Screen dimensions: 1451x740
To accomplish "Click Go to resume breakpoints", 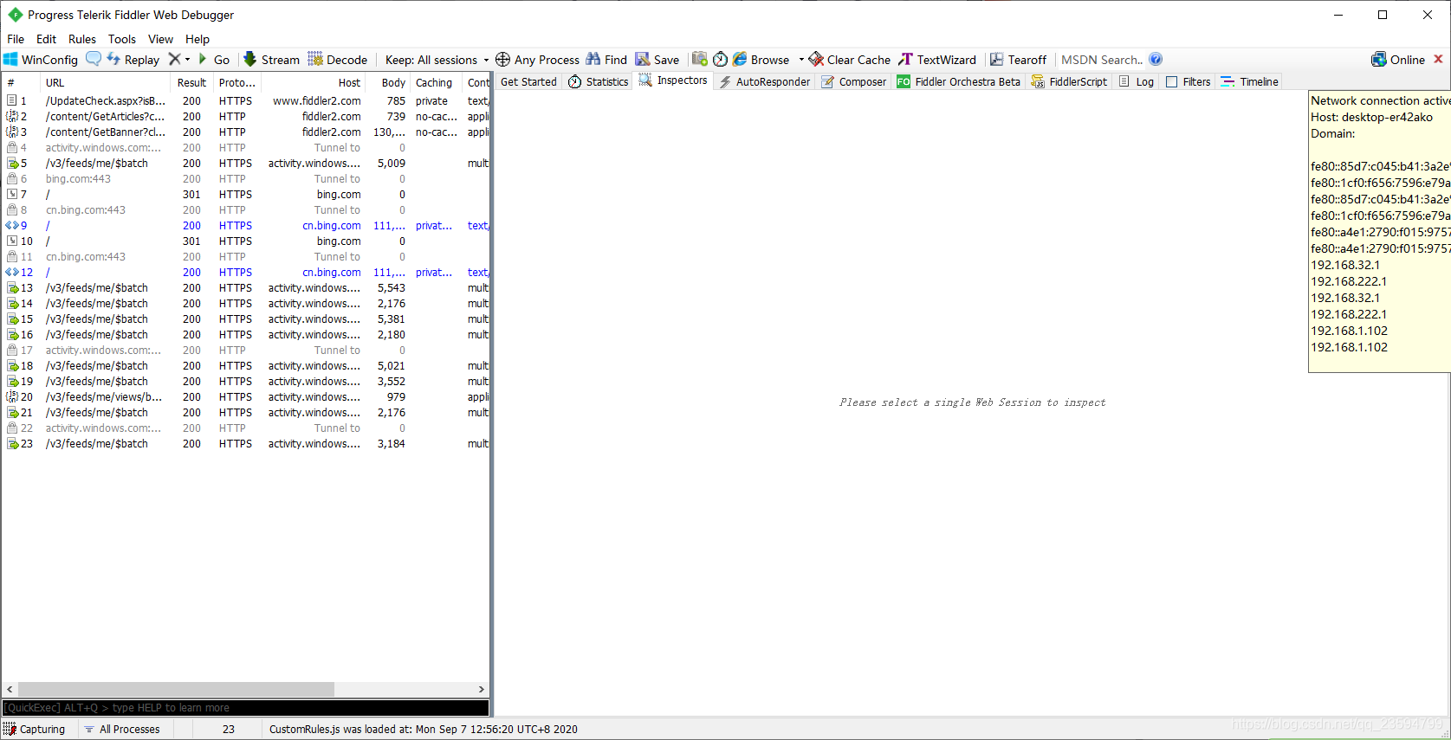I will (214, 60).
